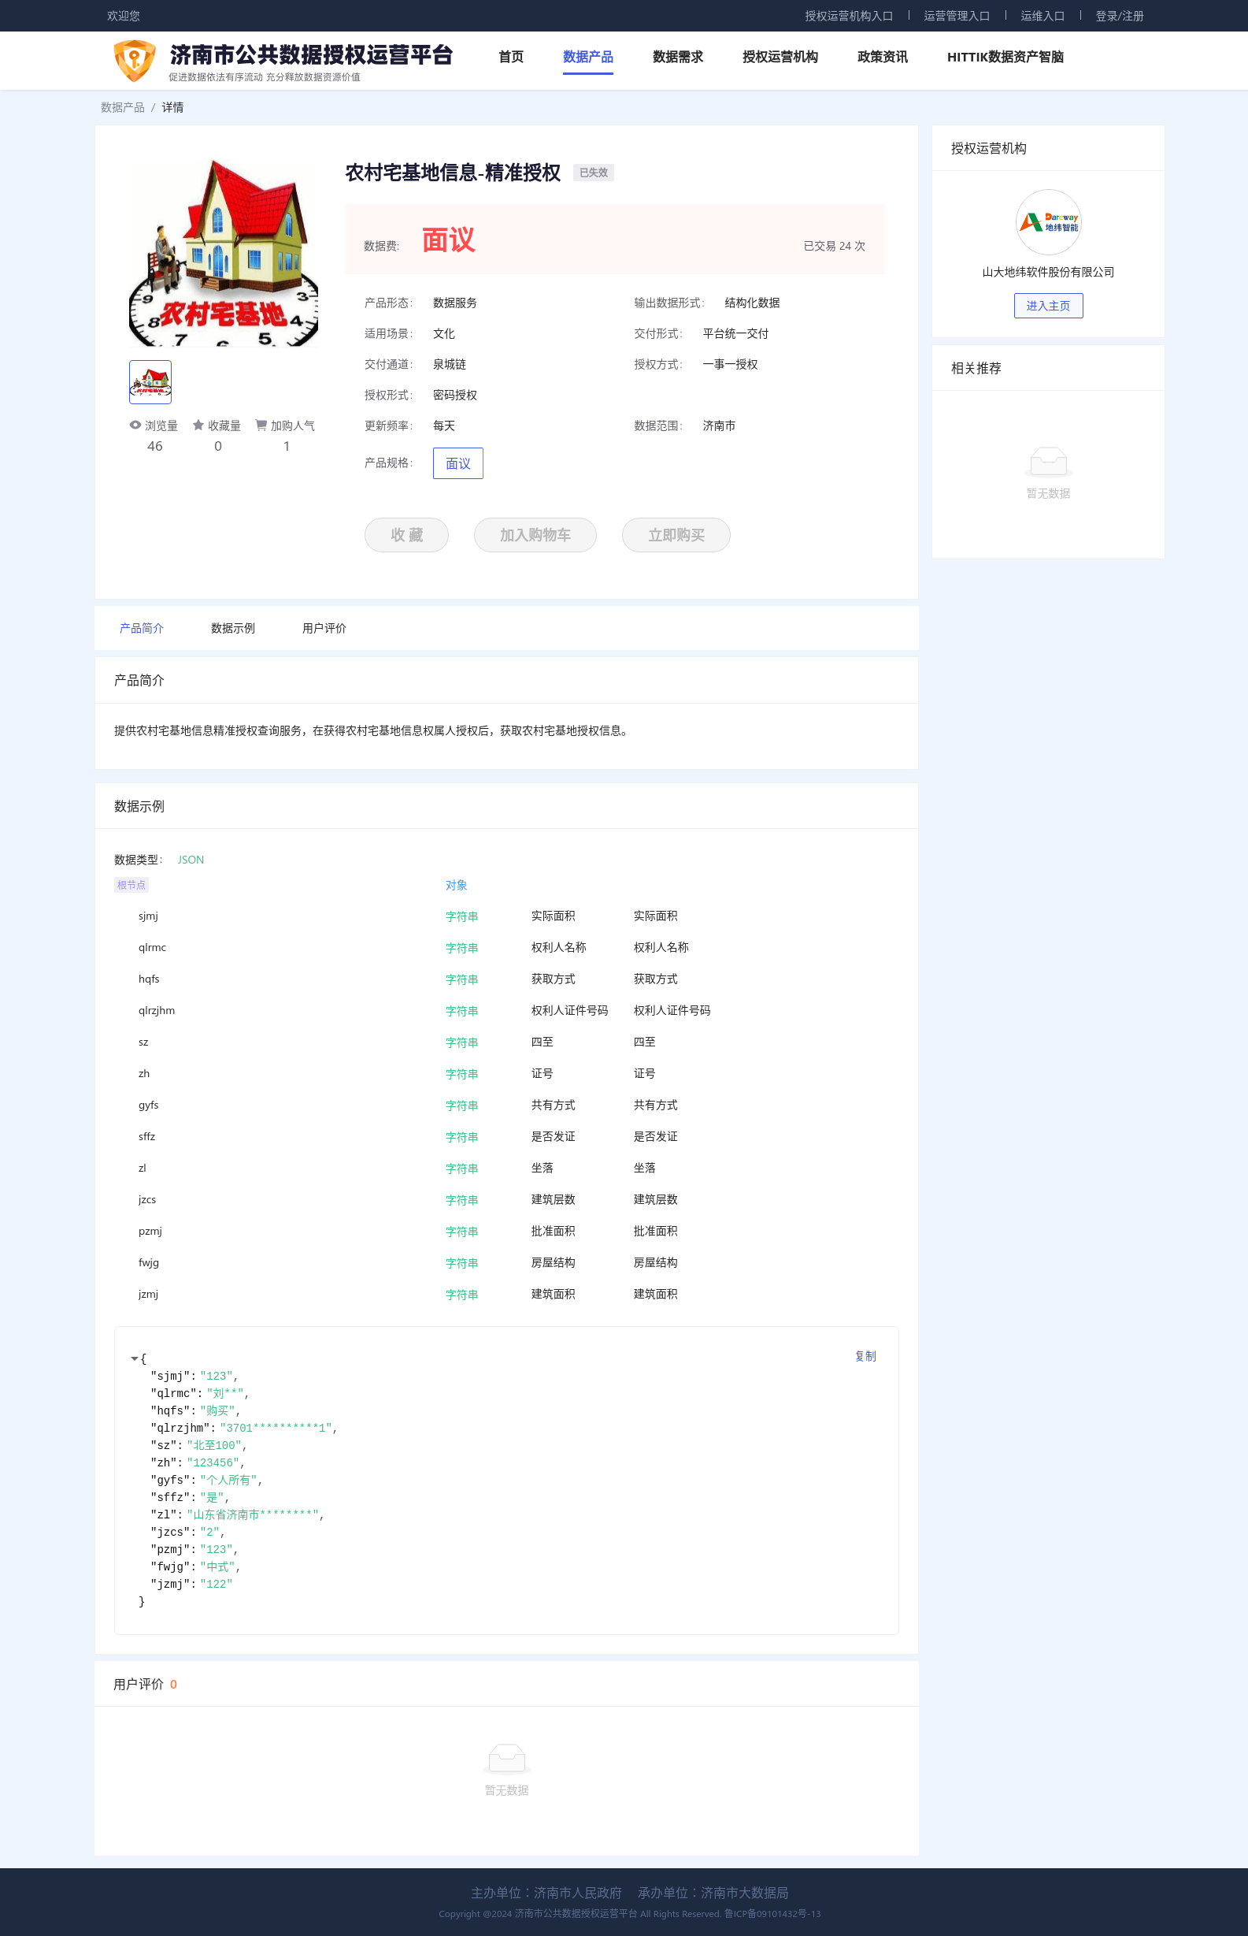The image size is (1248, 1936).
Task: Click the empty-box icon under 用户评价
Action: (506, 1759)
